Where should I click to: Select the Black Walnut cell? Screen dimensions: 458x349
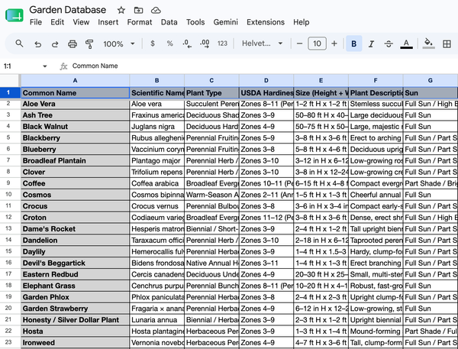pos(76,127)
